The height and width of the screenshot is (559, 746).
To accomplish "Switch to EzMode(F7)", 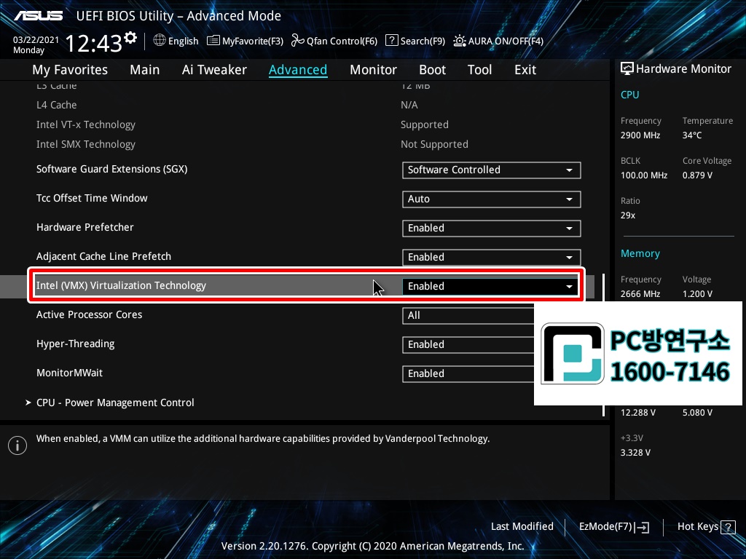I will click(613, 527).
